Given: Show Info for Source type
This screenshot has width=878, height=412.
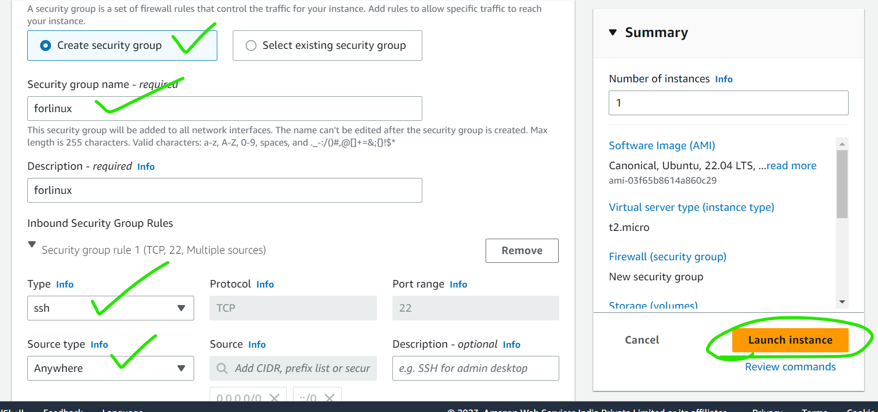Looking at the screenshot, I should (99, 345).
